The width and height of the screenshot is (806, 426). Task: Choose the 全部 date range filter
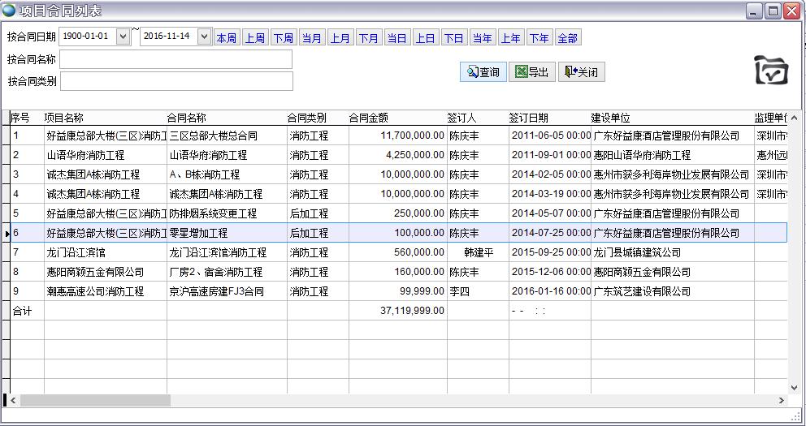coord(567,38)
